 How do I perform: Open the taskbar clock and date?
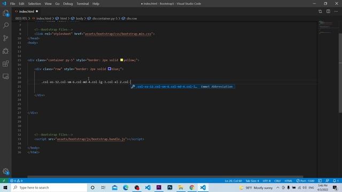323,187
